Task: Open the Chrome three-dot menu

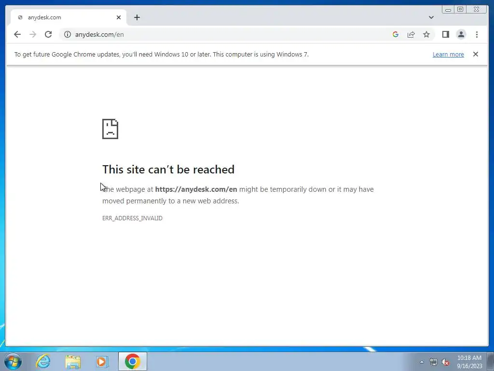Action: [x=477, y=34]
